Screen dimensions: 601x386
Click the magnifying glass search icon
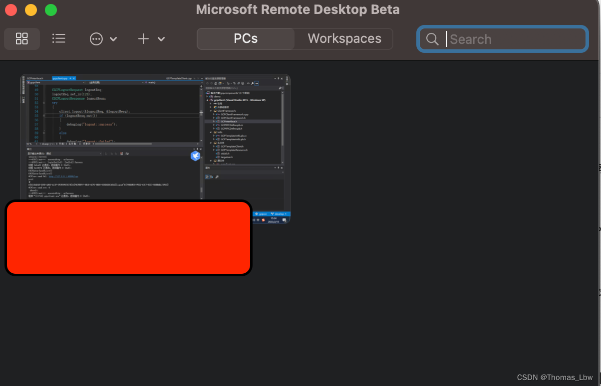point(432,39)
